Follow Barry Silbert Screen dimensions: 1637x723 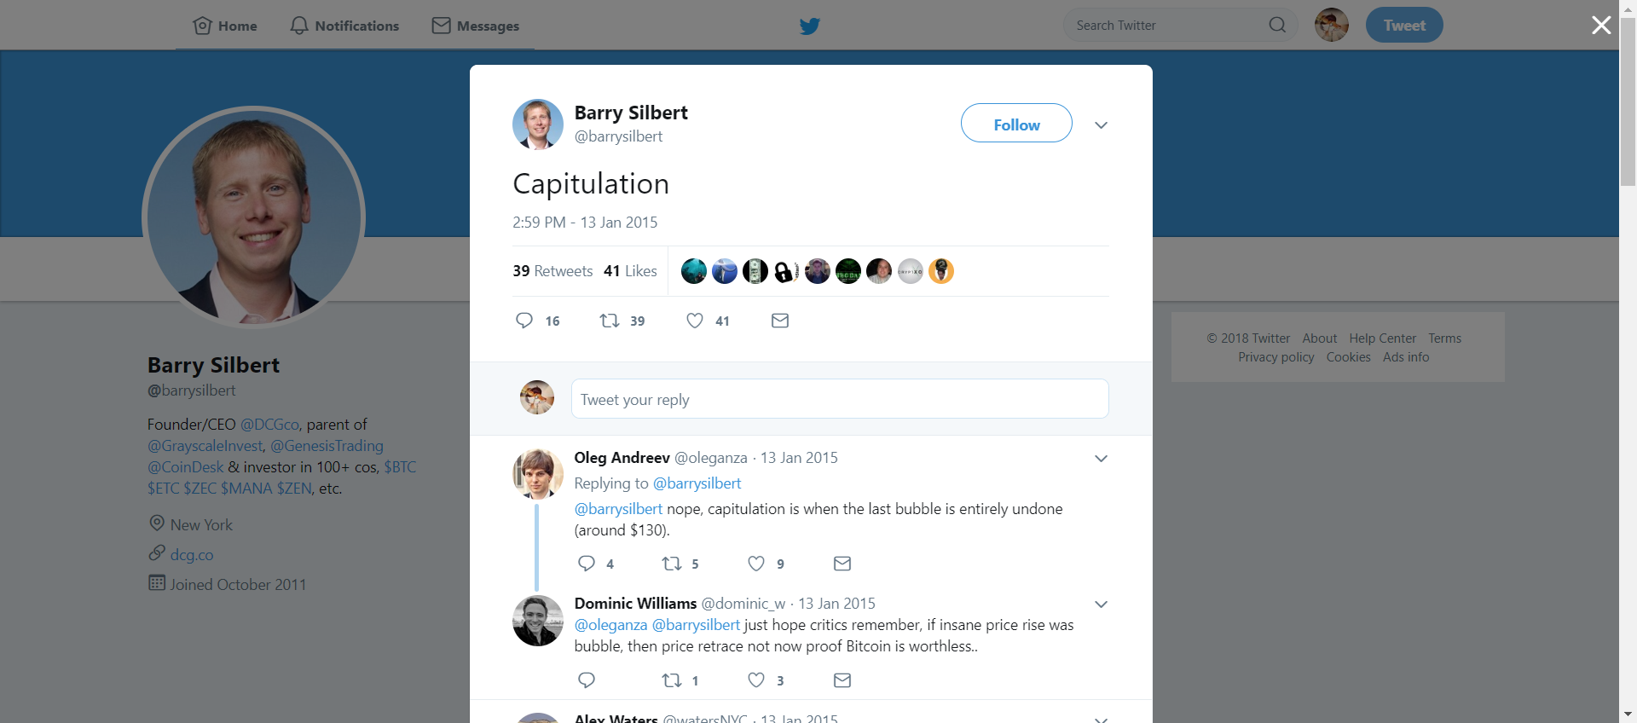1016,124
